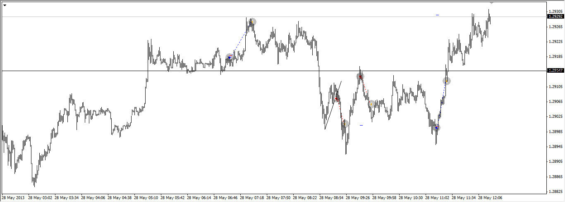Click the blue dashed trade line rising toward 07:18
This screenshot has height=202, width=565.
click(x=241, y=40)
